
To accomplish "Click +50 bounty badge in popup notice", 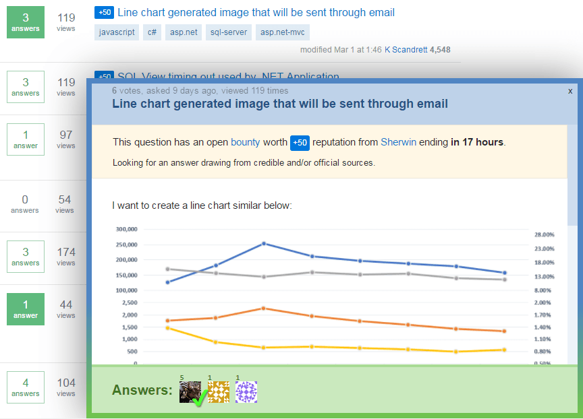I will [x=300, y=143].
